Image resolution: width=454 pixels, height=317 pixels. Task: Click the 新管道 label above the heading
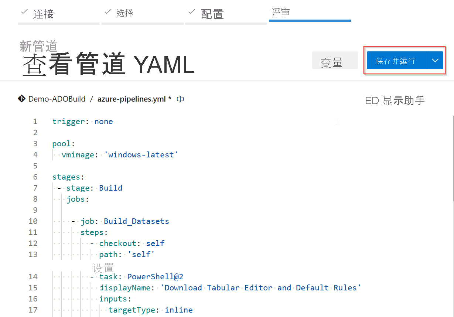[39, 46]
